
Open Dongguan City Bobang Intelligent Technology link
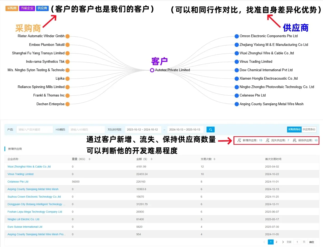(37, 204)
